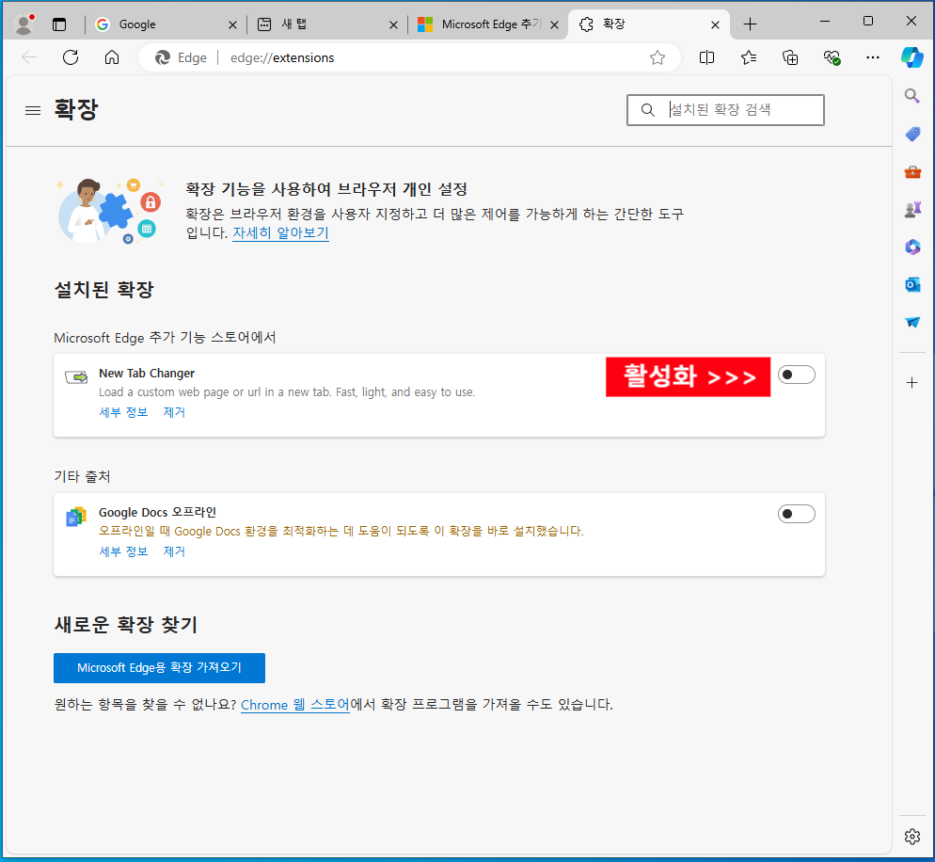Image resolution: width=935 pixels, height=862 pixels.
Task: Refresh the page
Action: 71,57
